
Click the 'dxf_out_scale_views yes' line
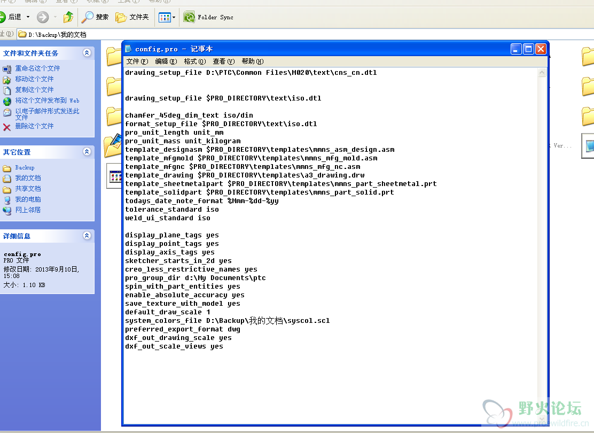pos(174,346)
